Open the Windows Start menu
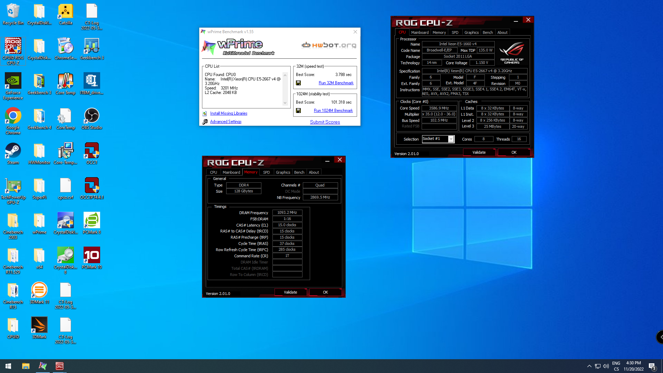Screen dimensions: 663x373 (8, 366)
